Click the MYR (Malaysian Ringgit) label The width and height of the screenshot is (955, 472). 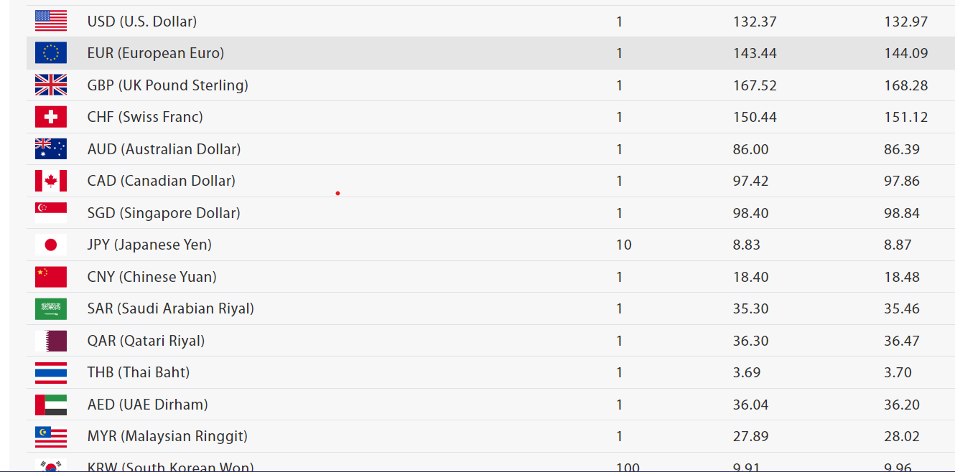pyautogui.click(x=167, y=436)
